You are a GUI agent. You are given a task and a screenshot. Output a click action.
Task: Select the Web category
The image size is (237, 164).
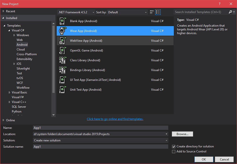click(x=19, y=40)
